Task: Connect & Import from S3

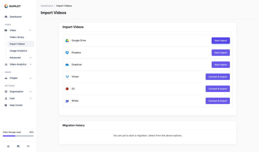Action: 218,89
